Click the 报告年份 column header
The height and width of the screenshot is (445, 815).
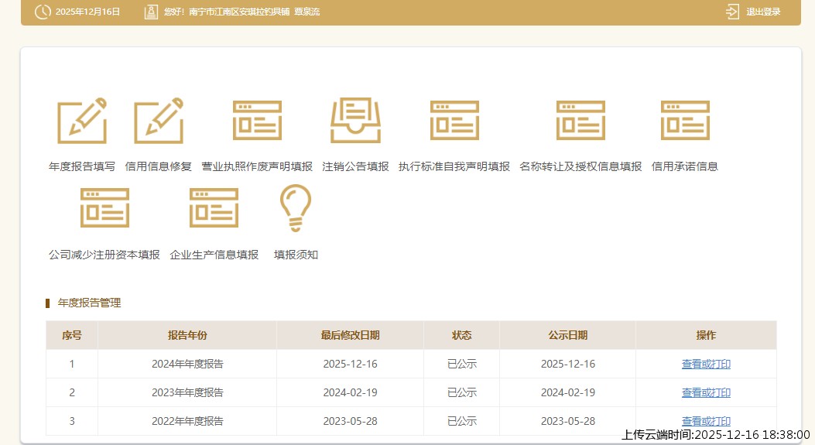(x=187, y=335)
